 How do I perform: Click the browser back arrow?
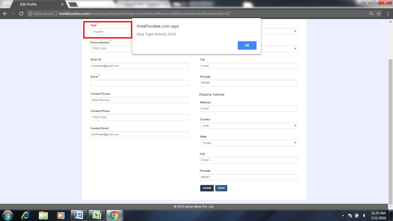[x=5, y=14]
